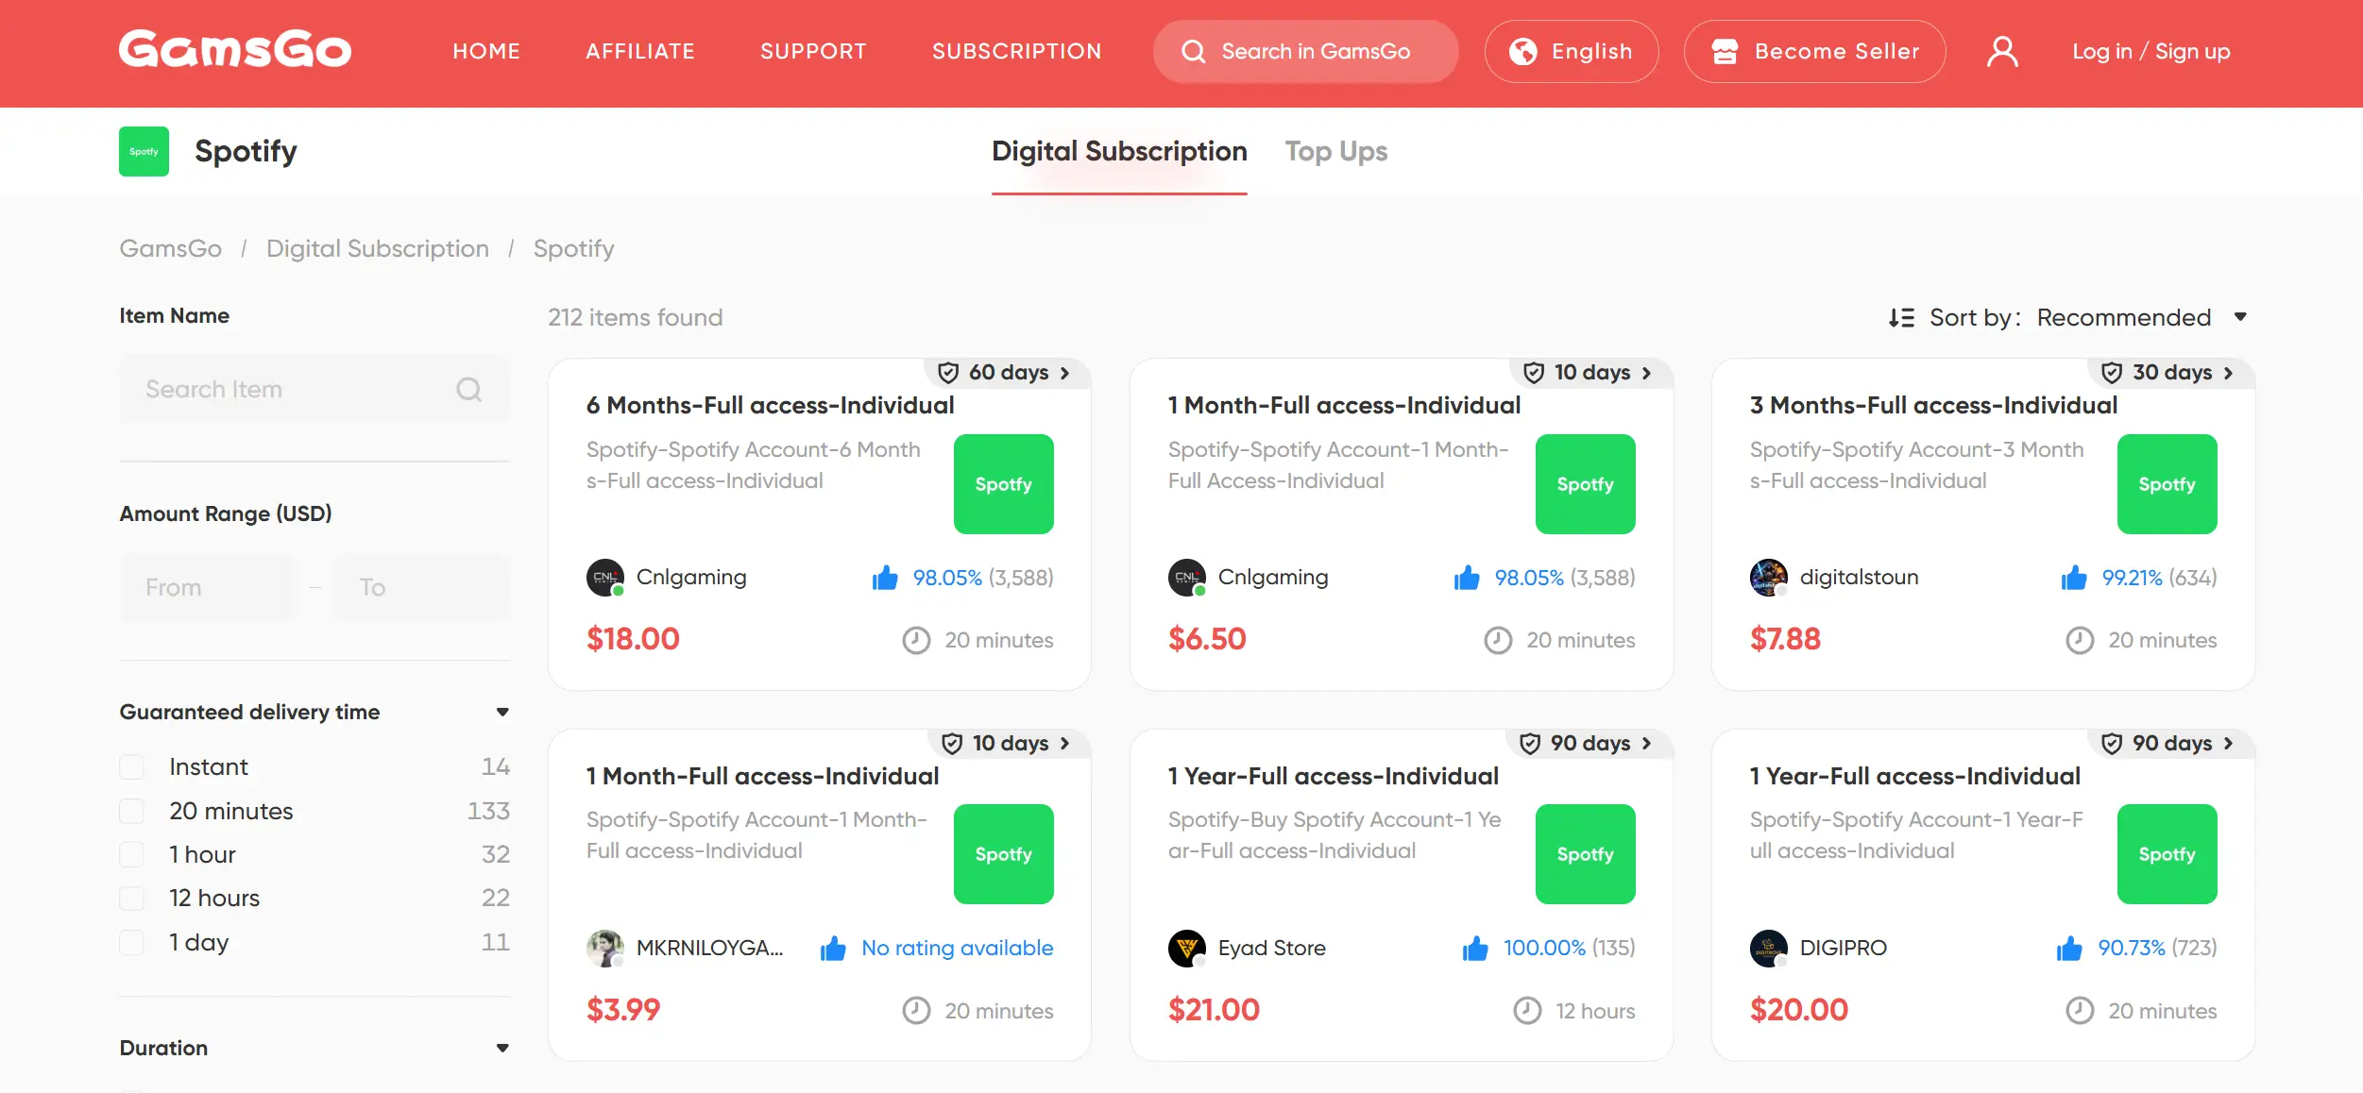The width and height of the screenshot is (2363, 1093).
Task: Click the user account profile icon
Action: click(2002, 52)
